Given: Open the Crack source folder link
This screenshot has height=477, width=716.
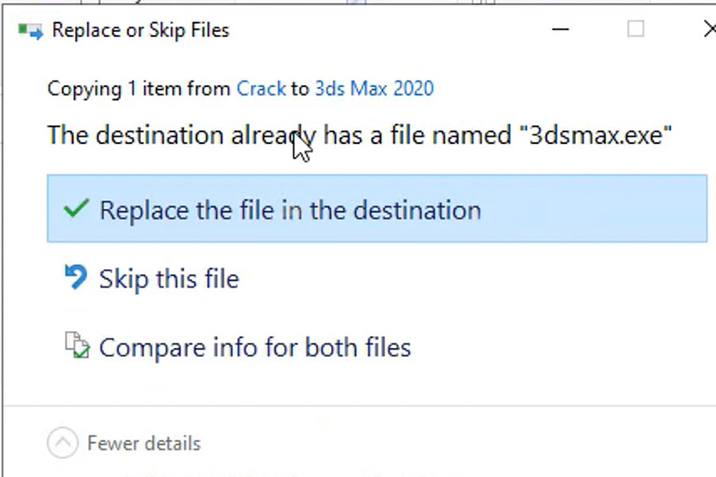Looking at the screenshot, I should [x=261, y=88].
